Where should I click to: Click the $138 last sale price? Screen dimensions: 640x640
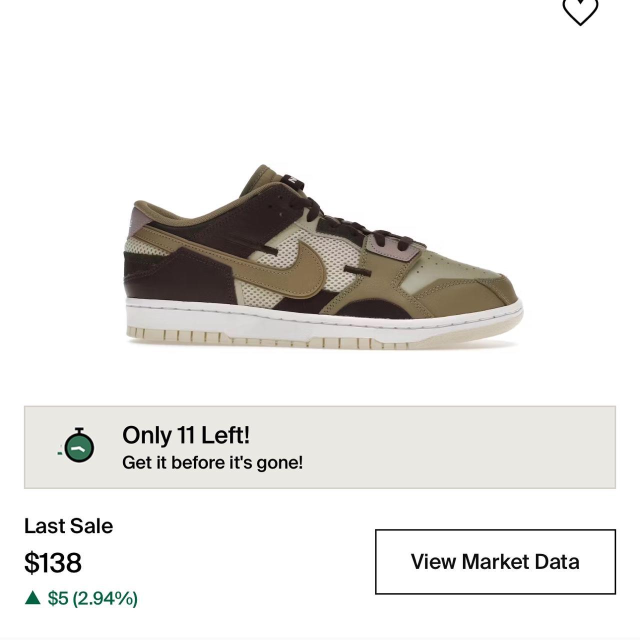[x=53, y=562]
